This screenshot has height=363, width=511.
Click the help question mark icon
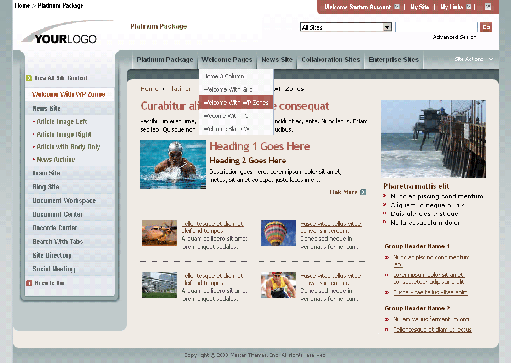pos(488,7)
